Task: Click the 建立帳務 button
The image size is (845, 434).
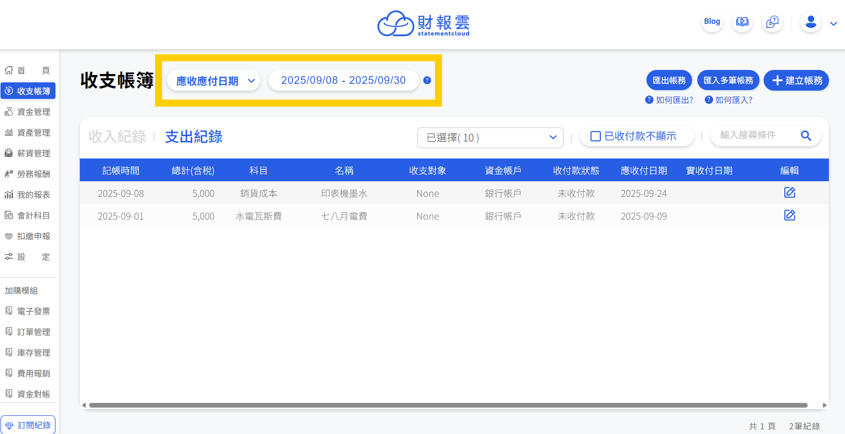Action: pos(796,80)
